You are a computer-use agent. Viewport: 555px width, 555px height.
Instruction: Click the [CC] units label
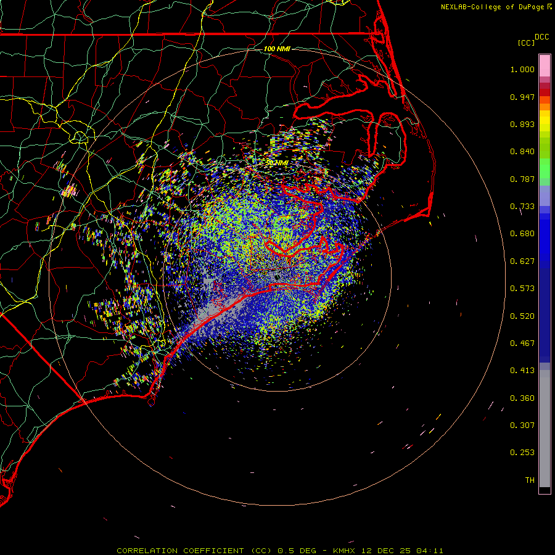click(526, 43)
